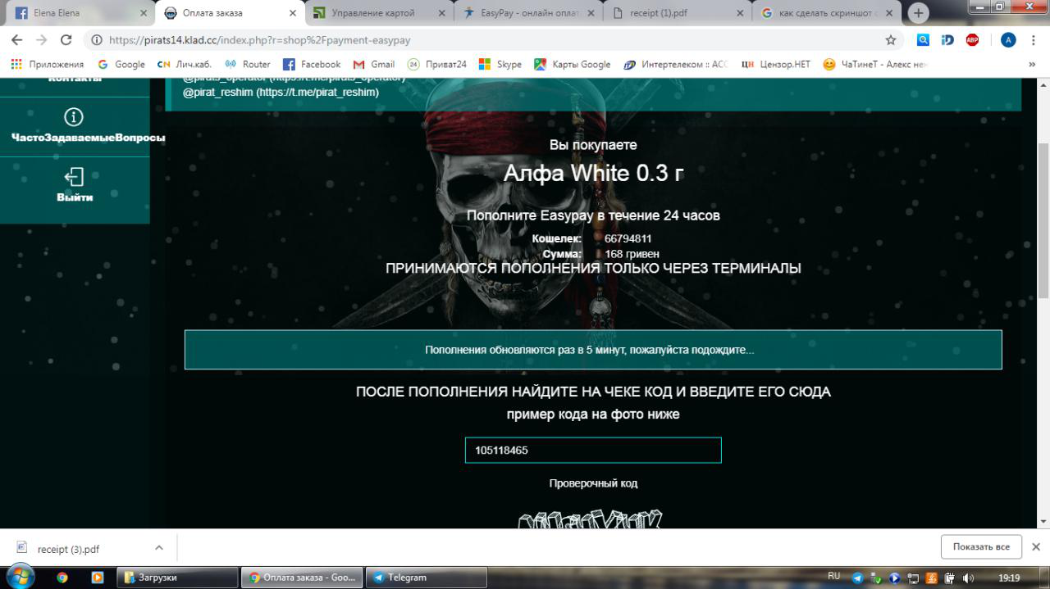This screenshot has width=1050, height=589.
Task: Open Facebook bookmark
Action: pos(312,64)
